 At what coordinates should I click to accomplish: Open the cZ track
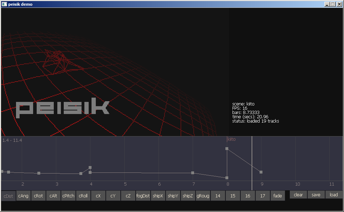pos(128,196)
